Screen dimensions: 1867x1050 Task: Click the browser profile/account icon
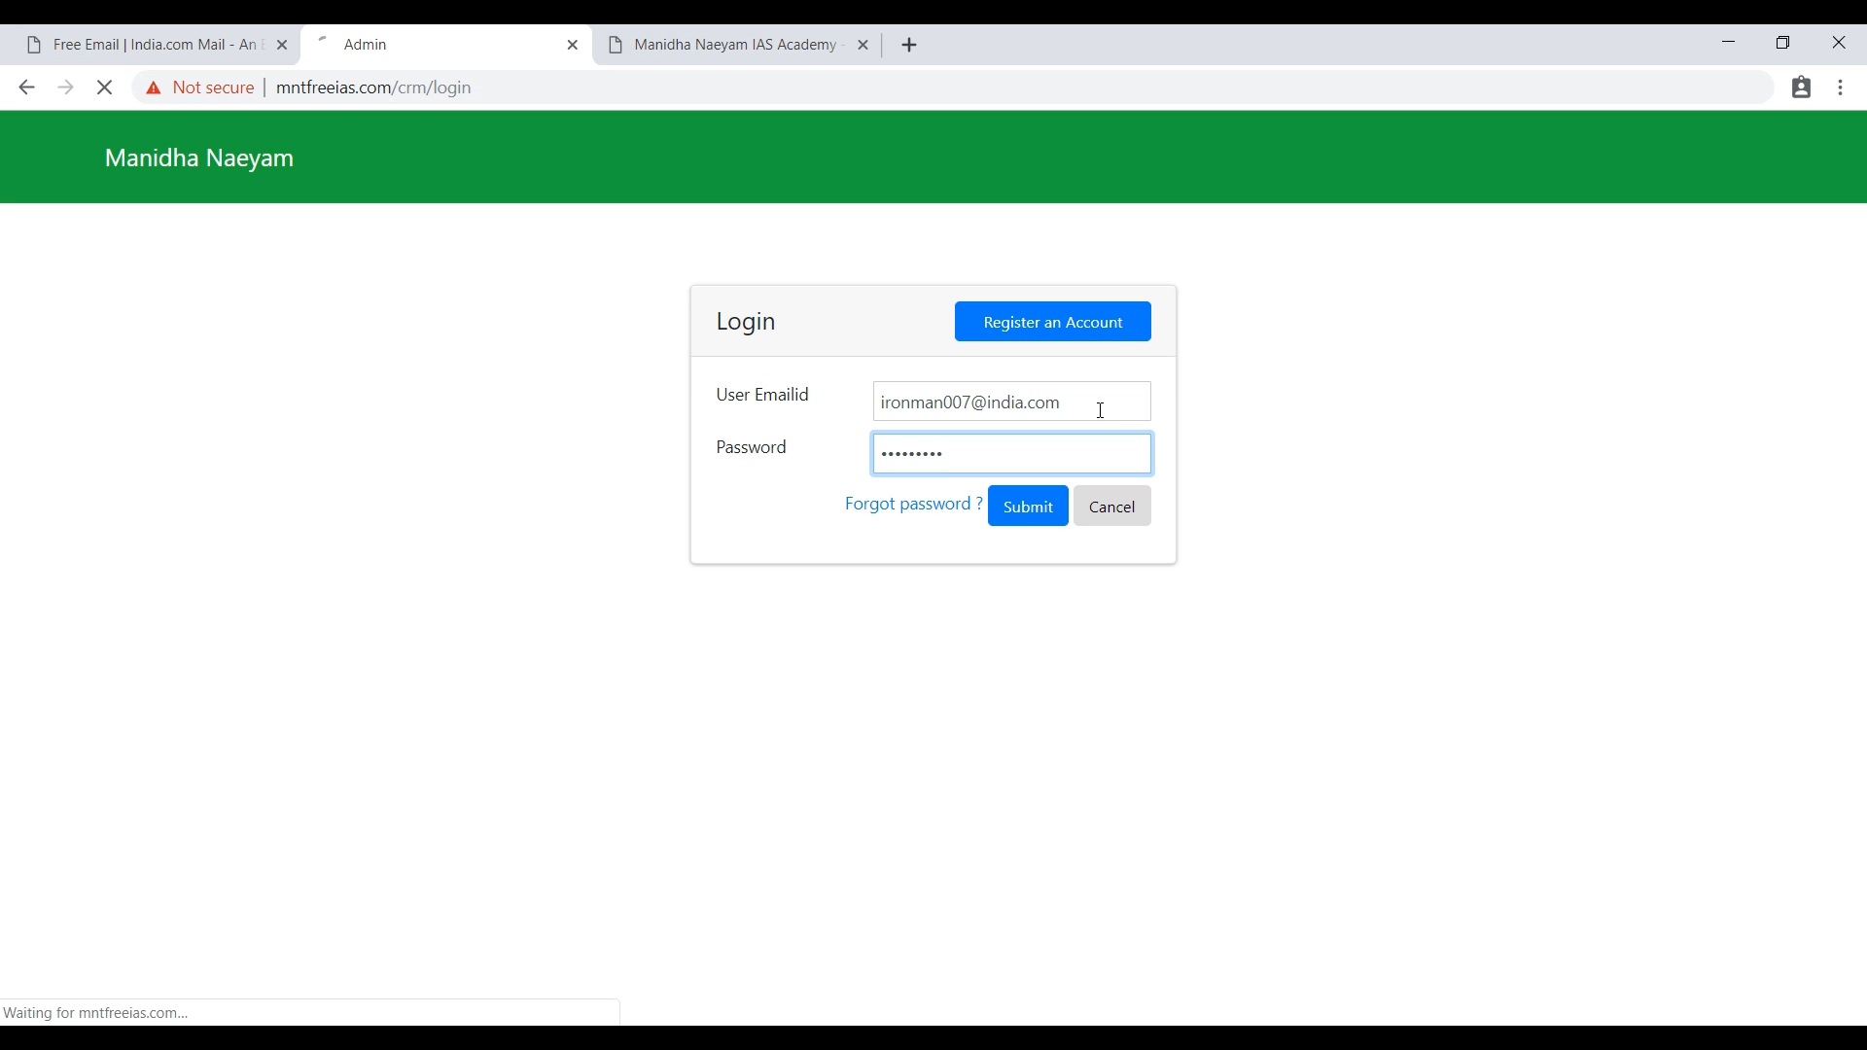[x=1802, y=87]
